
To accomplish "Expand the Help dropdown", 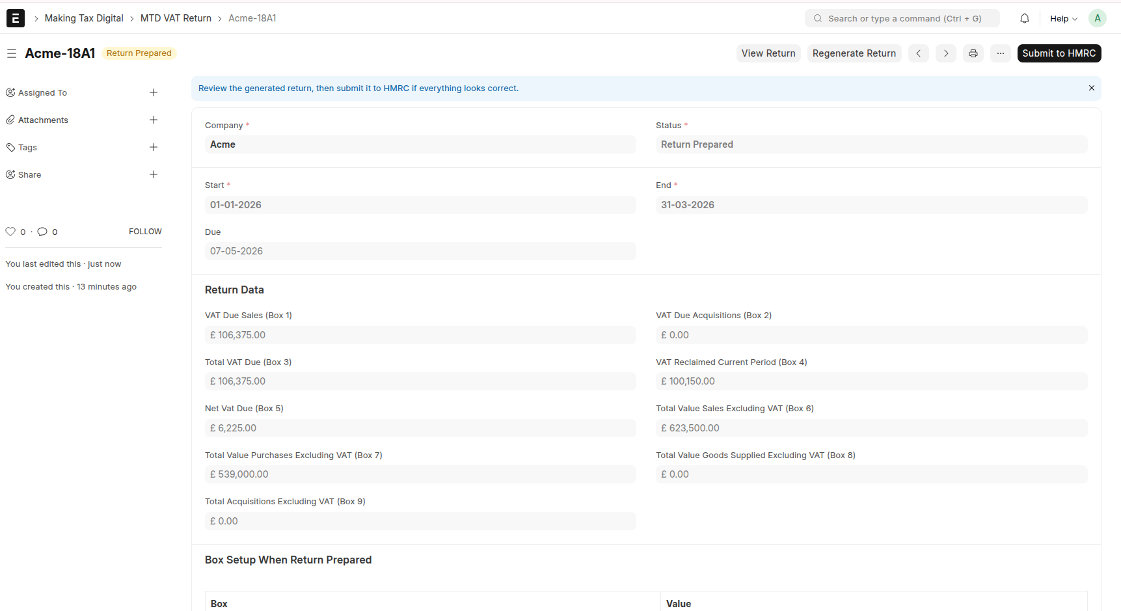I will (1064, 18).
